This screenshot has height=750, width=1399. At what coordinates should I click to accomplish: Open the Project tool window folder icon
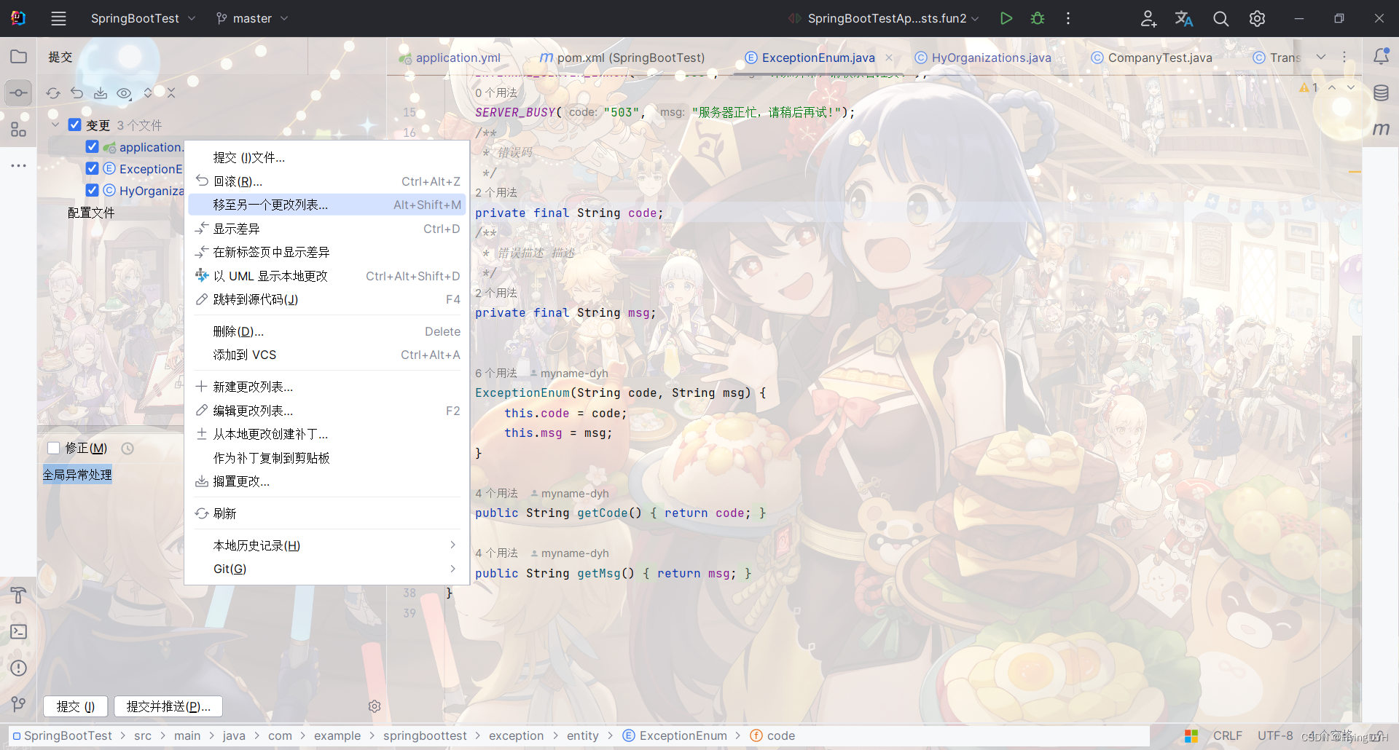click(18, 57)
